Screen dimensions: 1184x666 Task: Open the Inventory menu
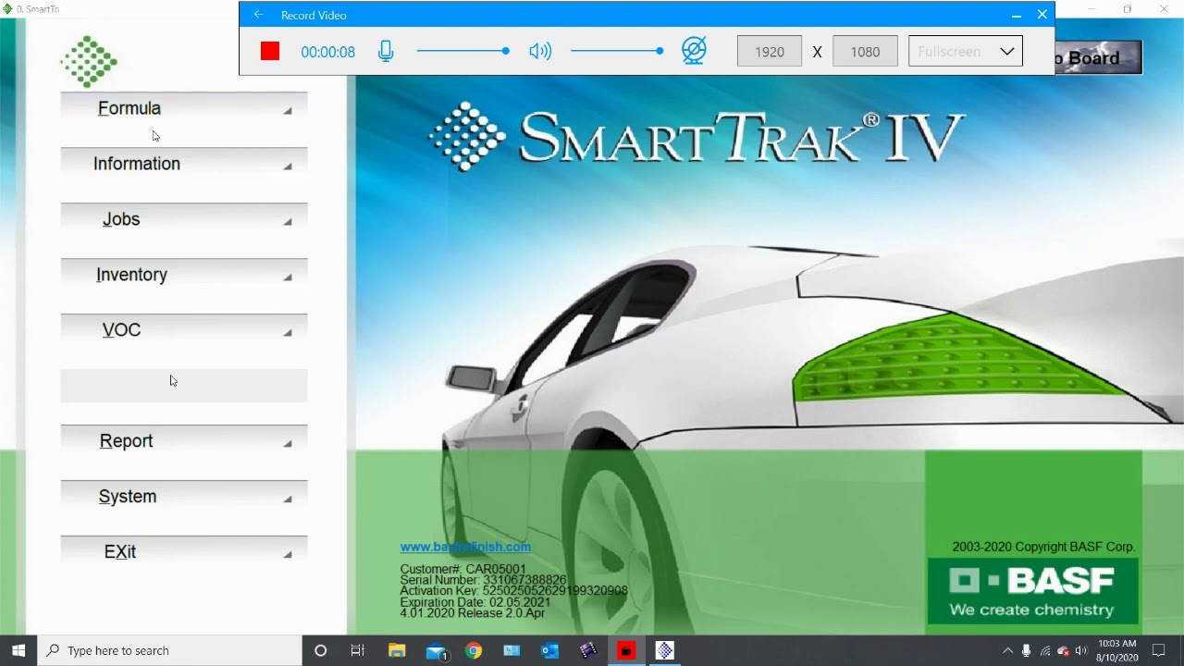tap(184, 275)
